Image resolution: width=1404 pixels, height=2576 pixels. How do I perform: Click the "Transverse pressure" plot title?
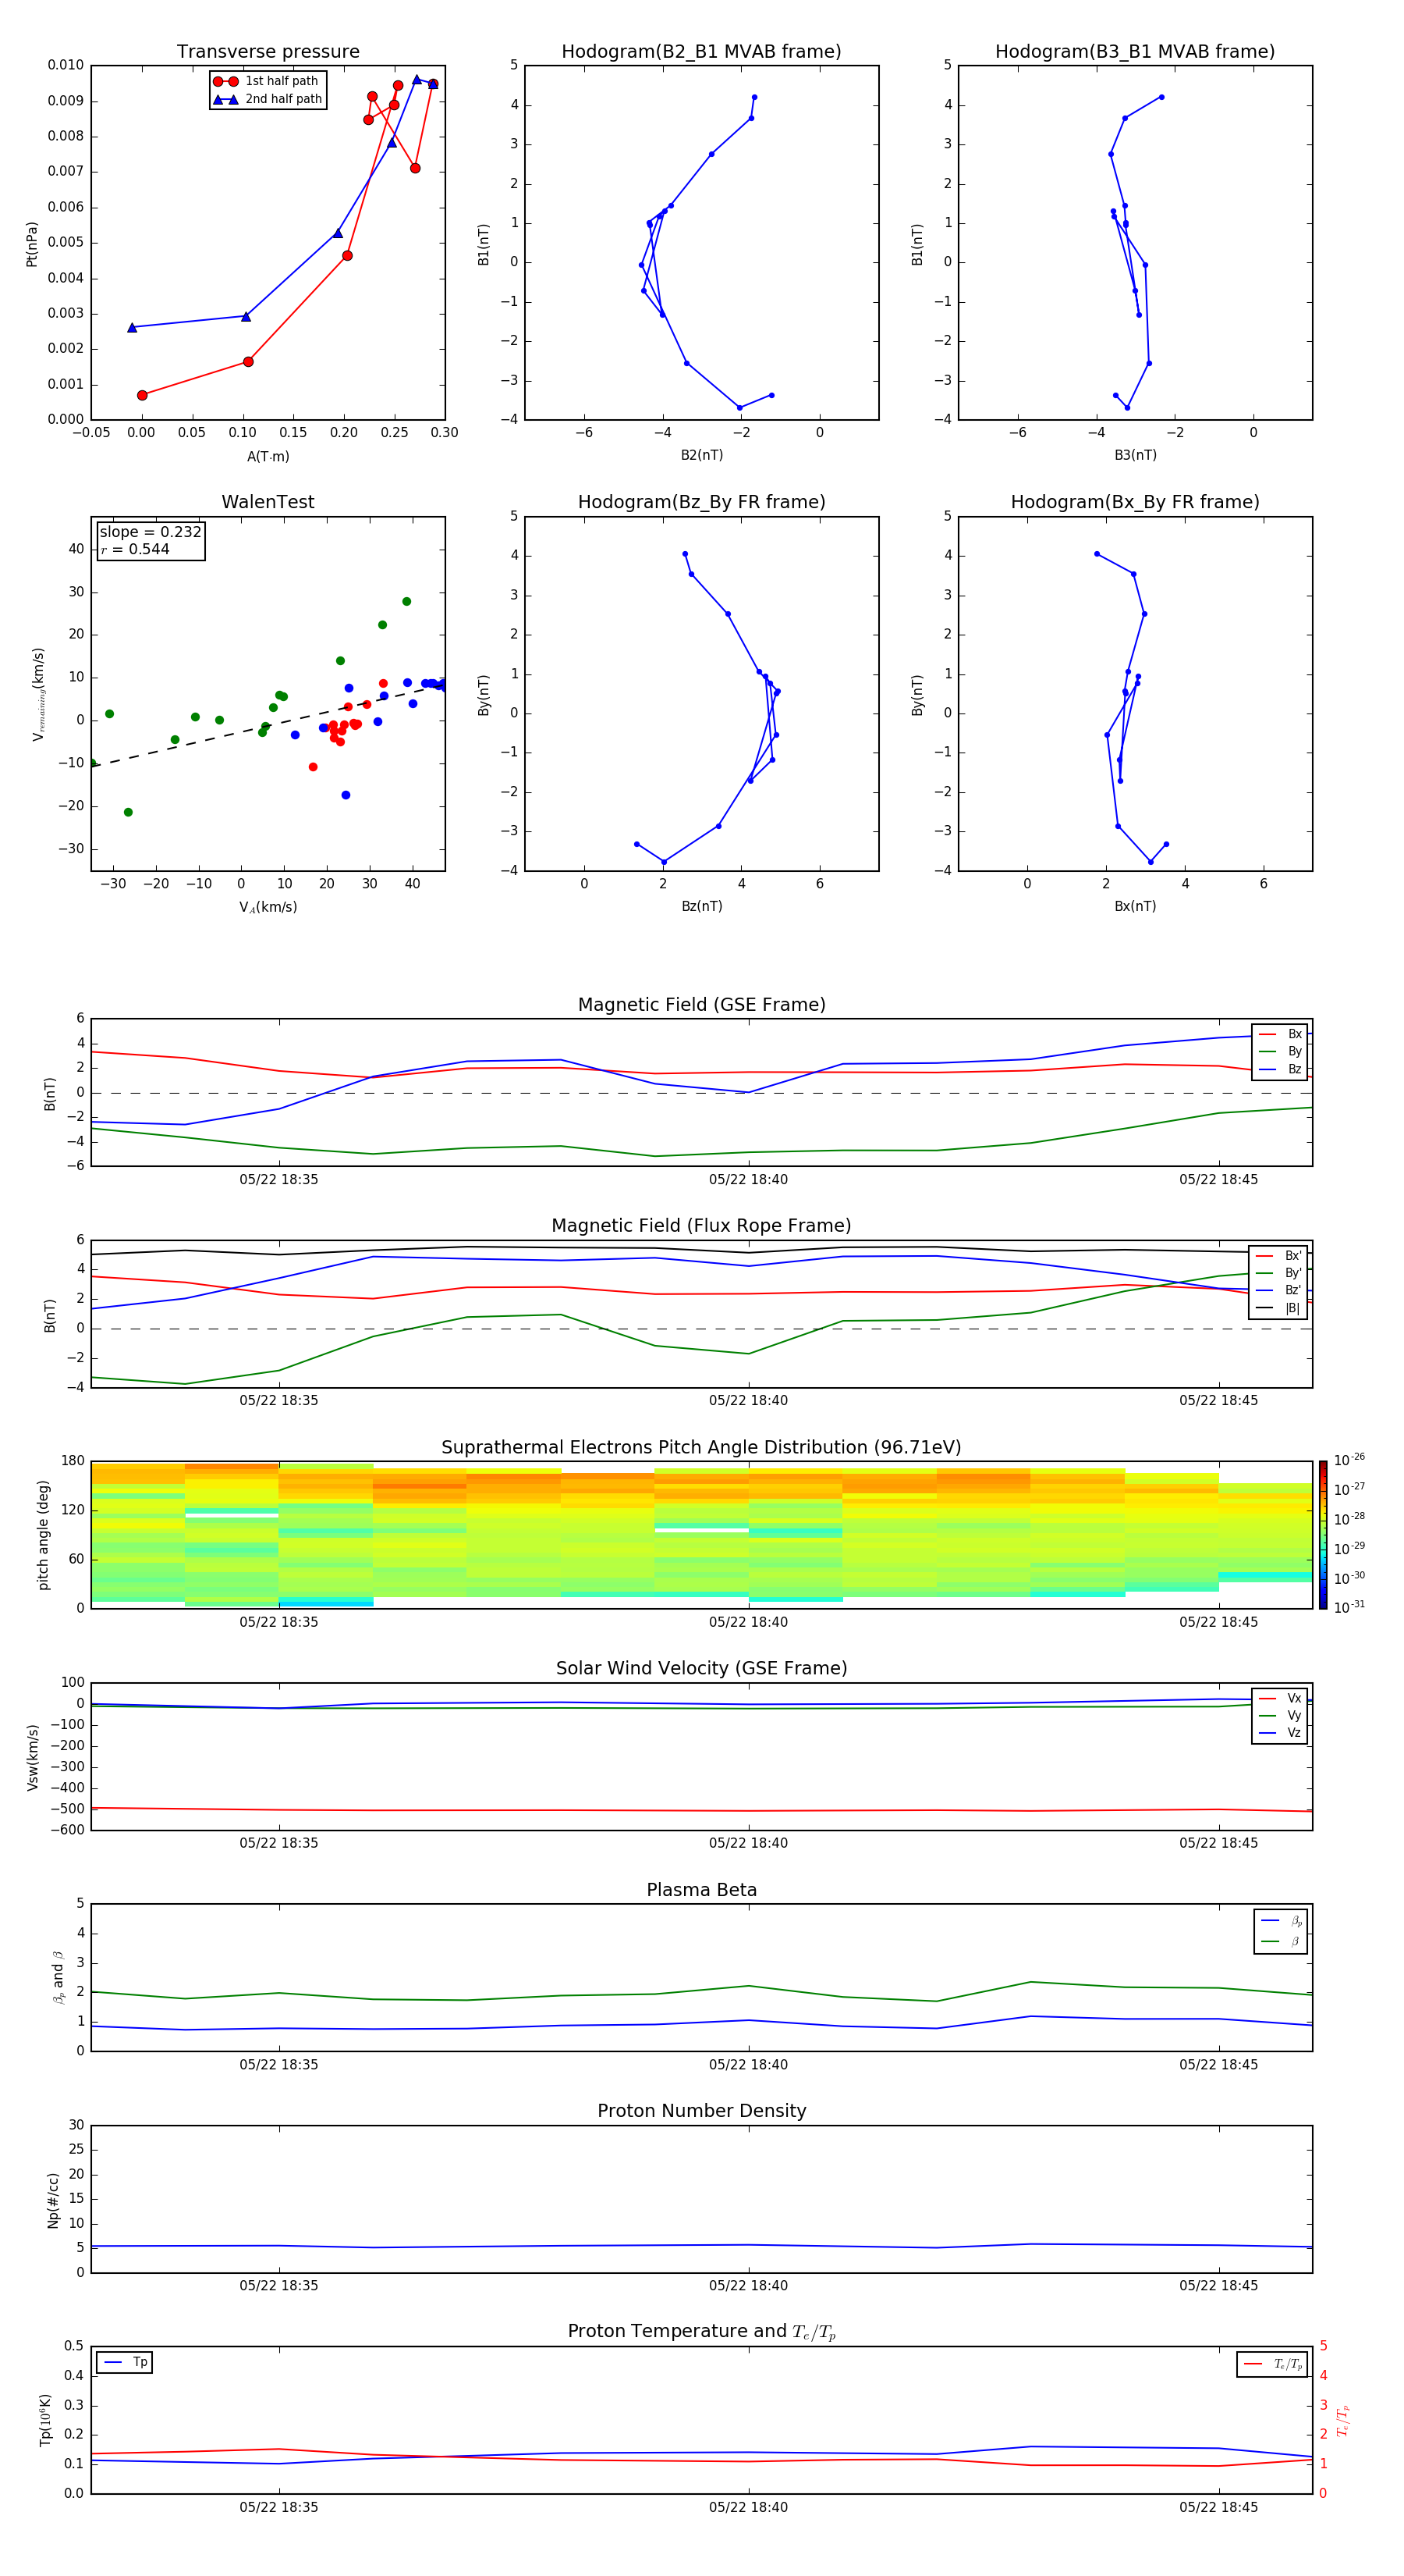(268, 52)
